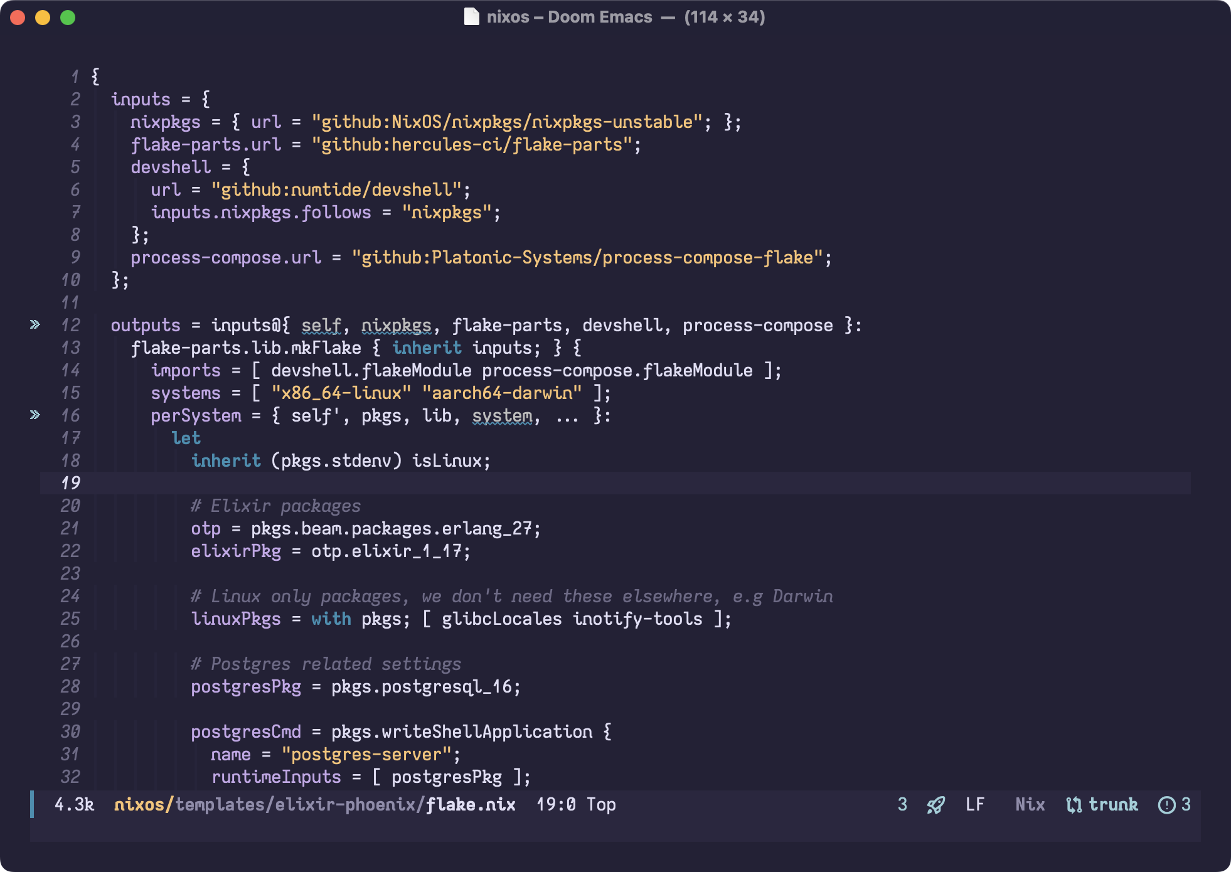
Task: Click the underlined nixpkgs argument on line 12
Action: [x=396, y=325]
